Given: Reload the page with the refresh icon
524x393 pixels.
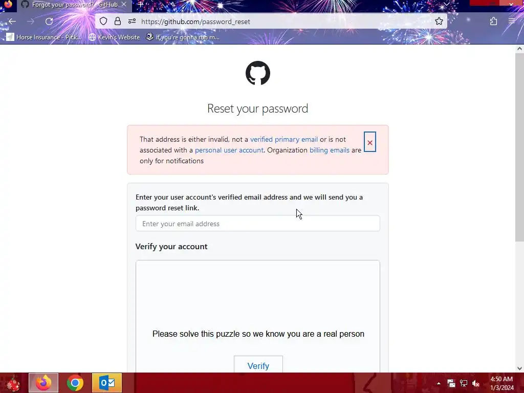Looking at the screenshot, I should tap(49, 21).
